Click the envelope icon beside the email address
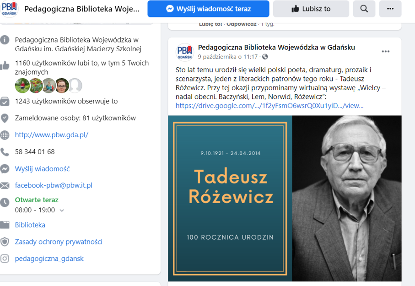 [x=5, y=185]
